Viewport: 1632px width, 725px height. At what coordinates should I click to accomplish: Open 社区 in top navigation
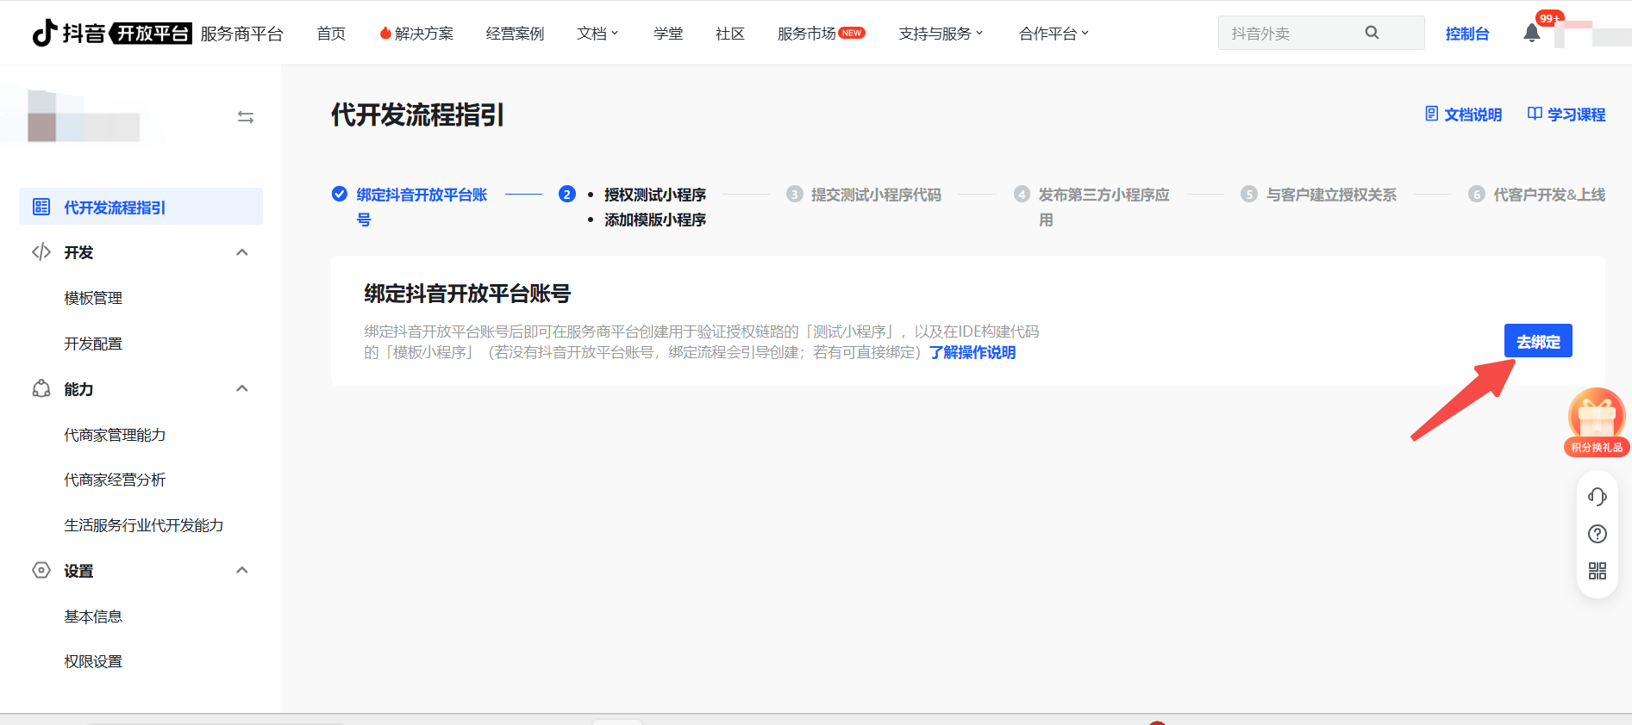point(729,34)
